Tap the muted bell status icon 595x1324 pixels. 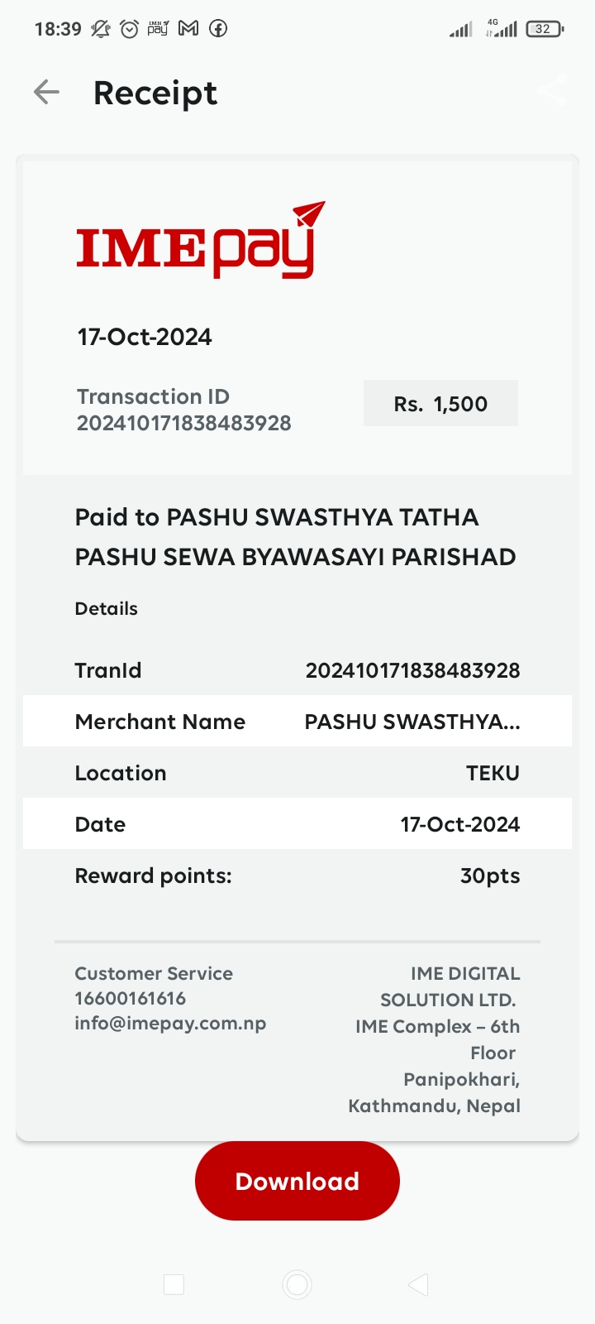click(x=101, y=28)
